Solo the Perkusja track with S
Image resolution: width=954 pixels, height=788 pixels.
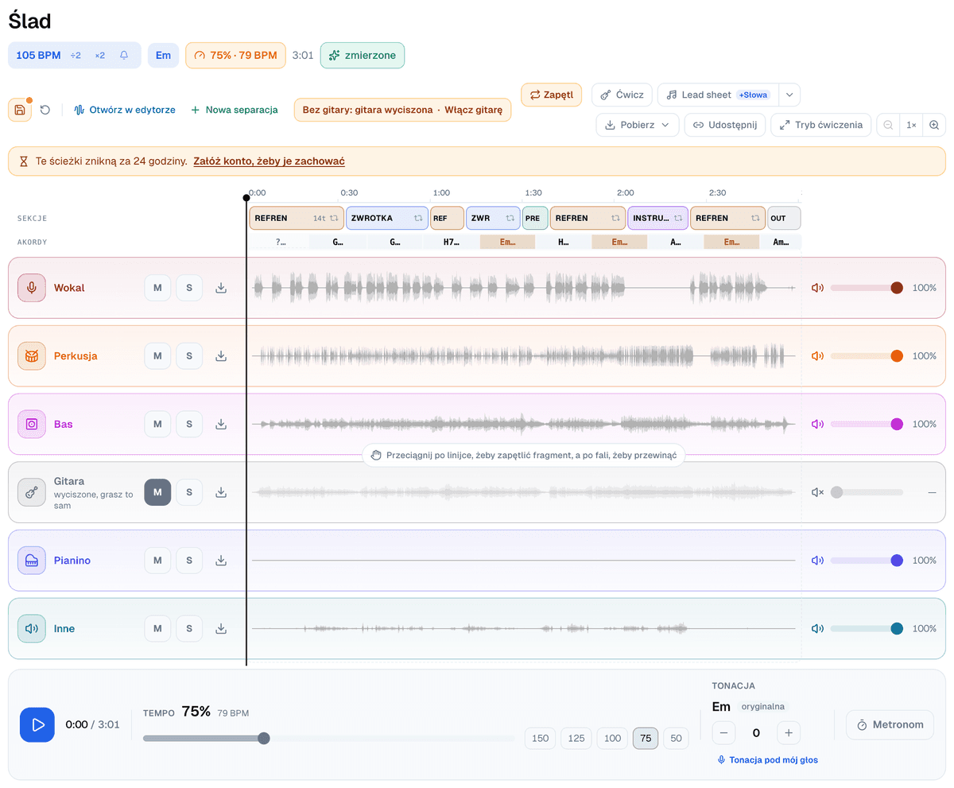click(x=189, y=355)
